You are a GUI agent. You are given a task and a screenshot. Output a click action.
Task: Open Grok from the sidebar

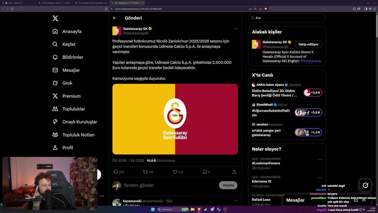pyautogui.click(x=62, y=83)
